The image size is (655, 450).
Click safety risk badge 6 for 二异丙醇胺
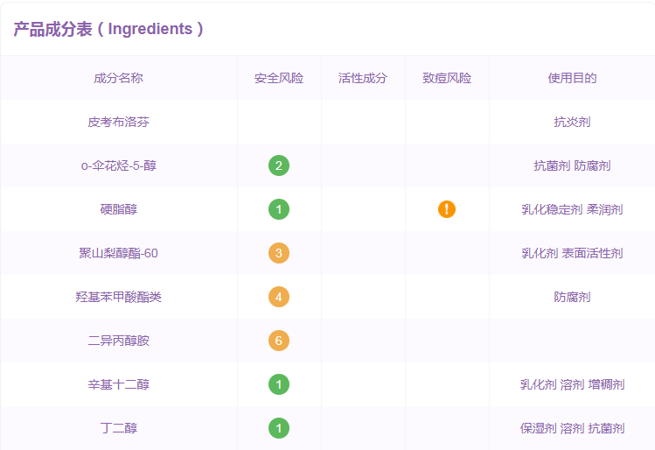coord(279,341)
